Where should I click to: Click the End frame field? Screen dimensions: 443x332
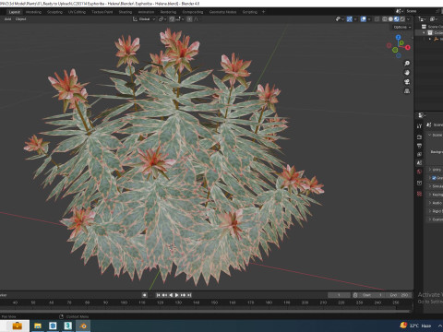click(x=399, y=295)
